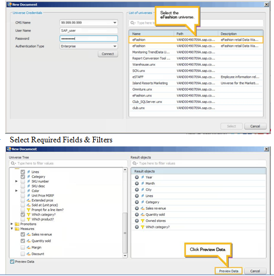Screen dimensions: 274x276
Task: Click the SKU desc dimension icon
Action: 29,186
